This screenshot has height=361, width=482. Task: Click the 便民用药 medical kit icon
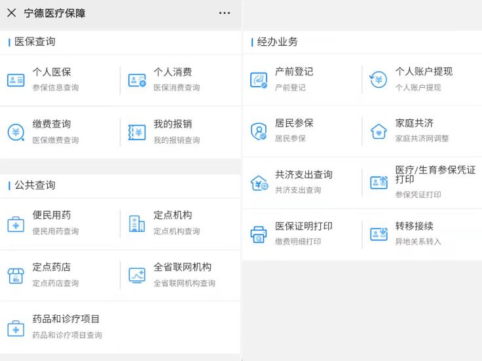(x=16, y=224)
